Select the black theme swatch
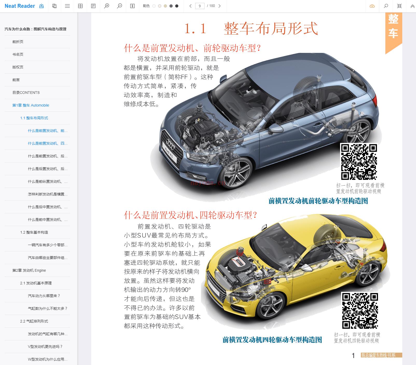 coord(177,6)
